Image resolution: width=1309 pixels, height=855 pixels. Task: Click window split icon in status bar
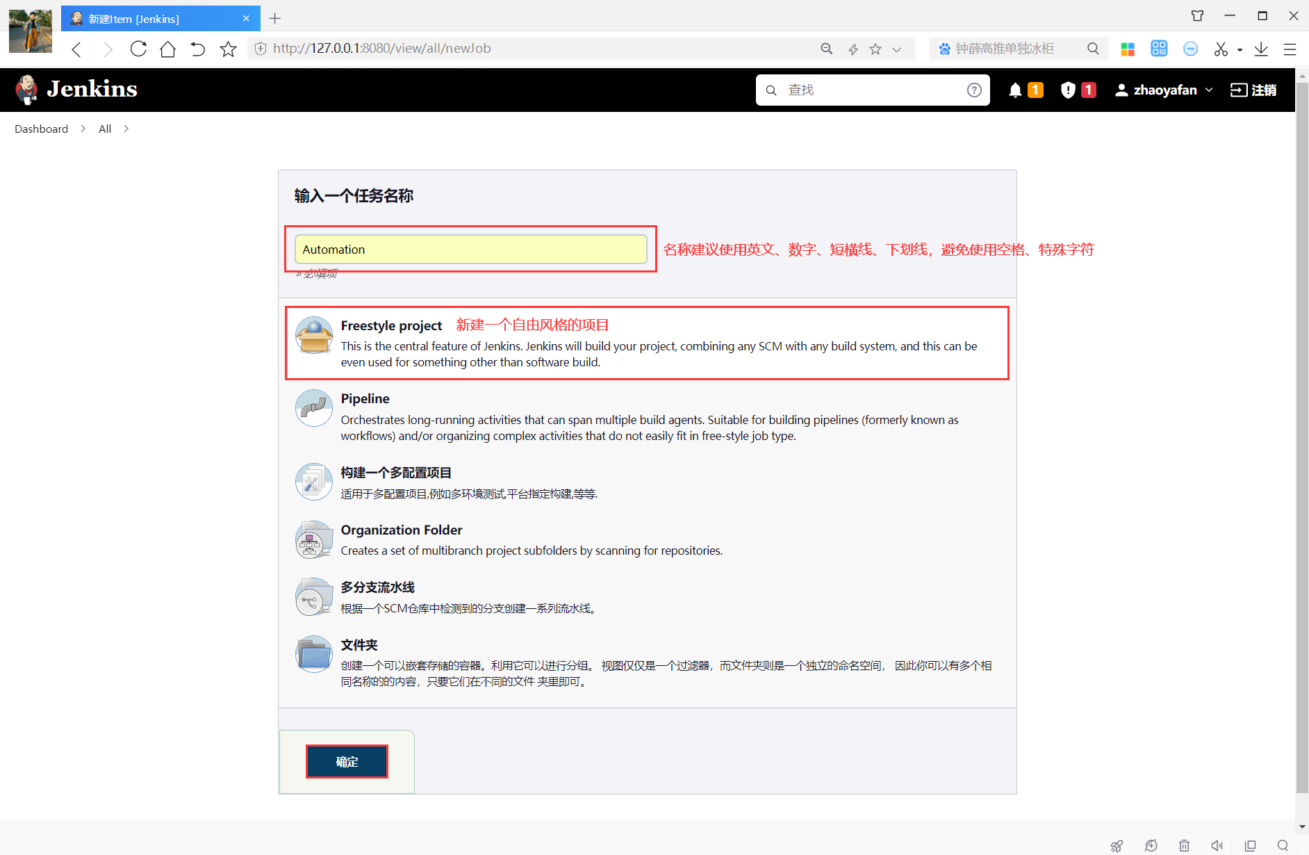[x=1250, y=845]
